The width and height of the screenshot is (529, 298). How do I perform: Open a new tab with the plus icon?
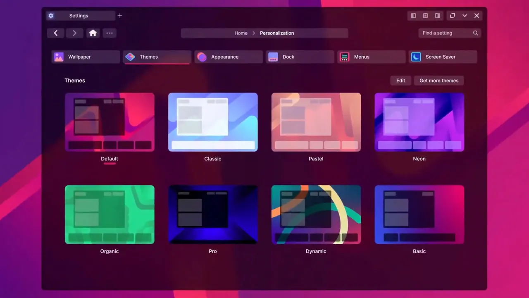point(120,16)
